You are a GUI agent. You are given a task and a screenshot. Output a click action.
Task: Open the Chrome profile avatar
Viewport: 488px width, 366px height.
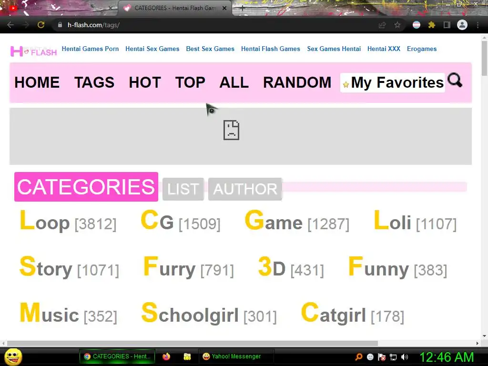[462, 25]
